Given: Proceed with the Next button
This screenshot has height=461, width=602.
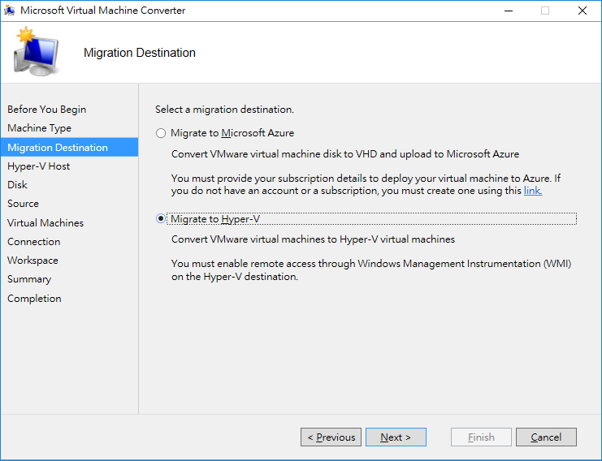Looking at the screenshot, I should pos(396,437).
